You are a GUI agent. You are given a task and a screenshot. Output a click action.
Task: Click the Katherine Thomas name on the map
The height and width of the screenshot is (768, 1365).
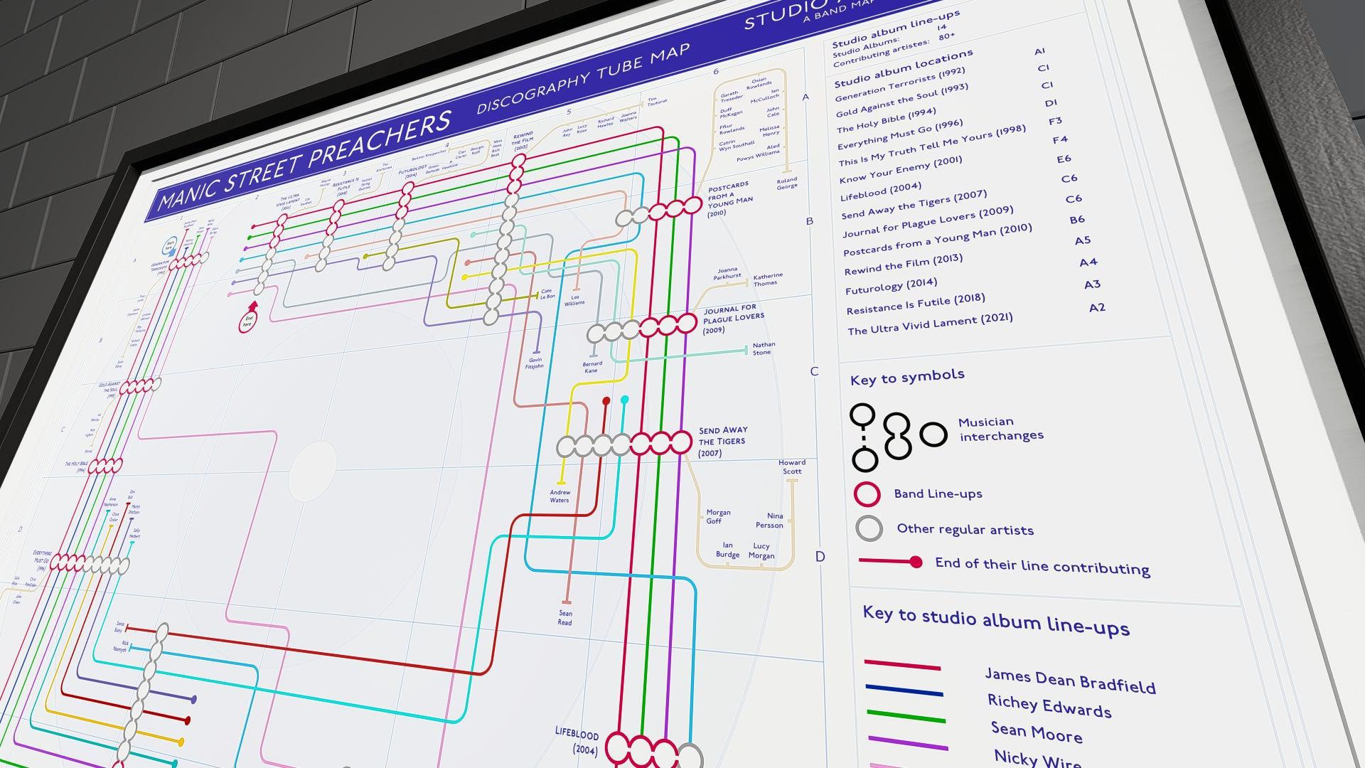[x=766, y=279]
